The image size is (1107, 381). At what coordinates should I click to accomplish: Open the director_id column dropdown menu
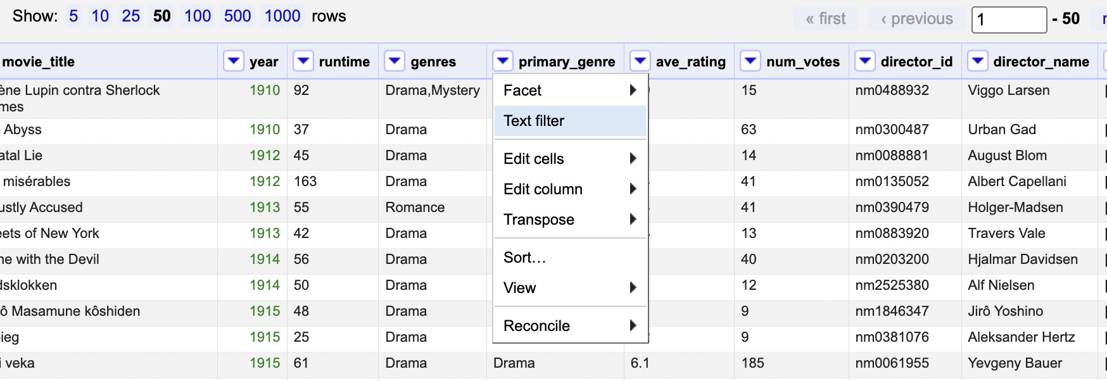(865, 61)
